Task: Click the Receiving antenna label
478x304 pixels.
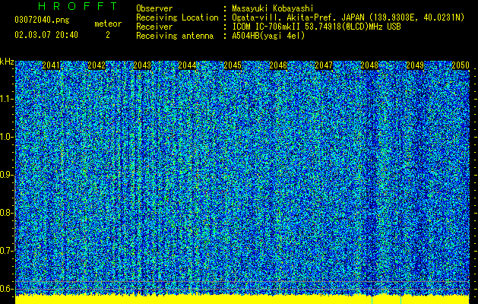Action: (x=175, y=36)
